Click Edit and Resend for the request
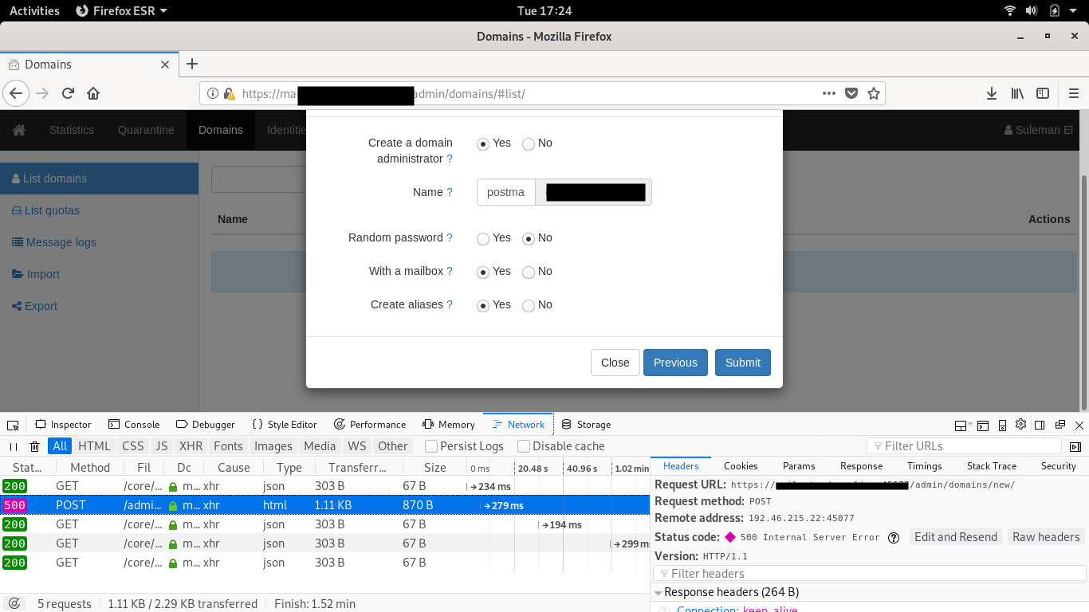1089x612 pixels. point(955,536)
